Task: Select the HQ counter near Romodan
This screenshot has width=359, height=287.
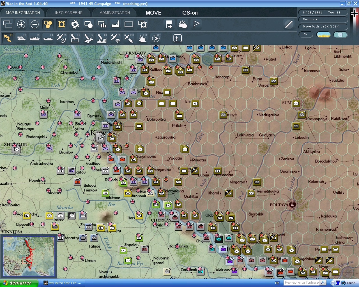Action: [218, 171]
